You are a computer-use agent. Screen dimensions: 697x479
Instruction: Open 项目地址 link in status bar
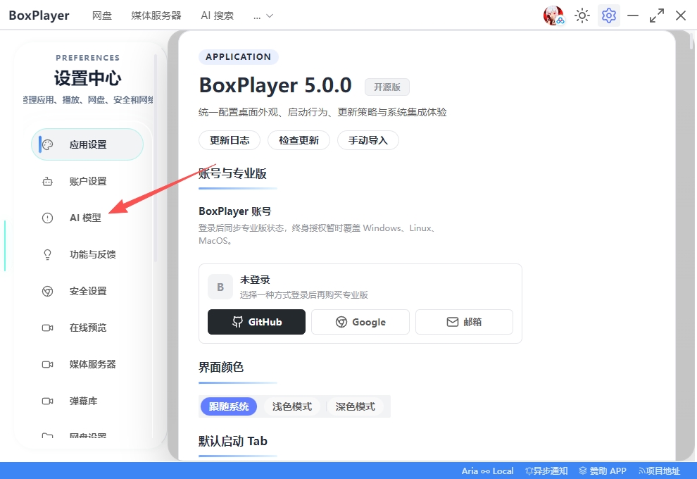coord(659,471)
